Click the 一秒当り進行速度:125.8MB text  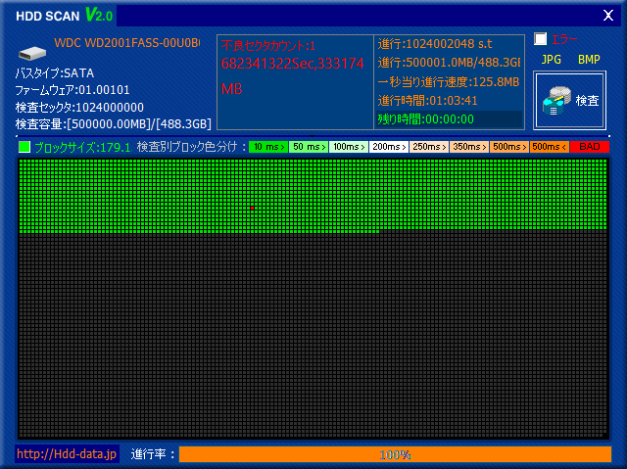coord(449,82)
